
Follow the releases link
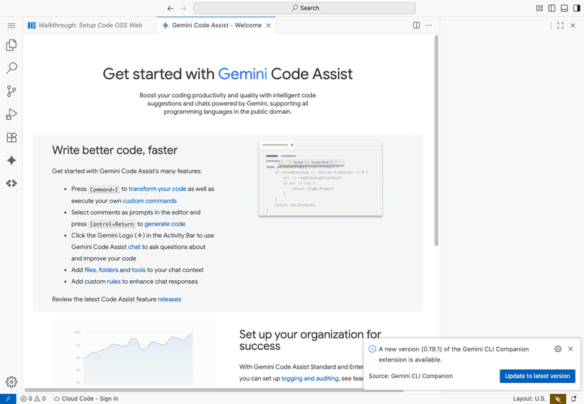(x=169, y=300)
